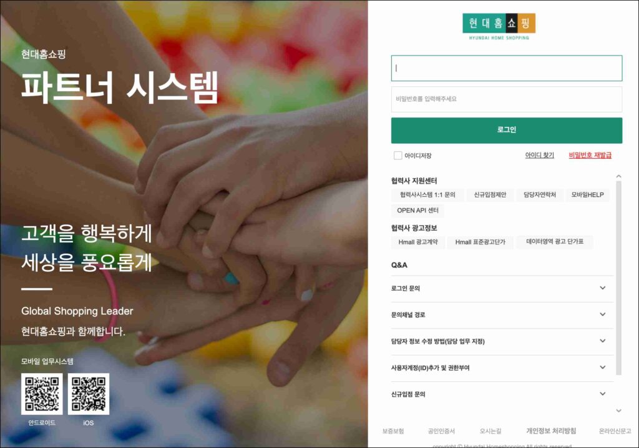Open the 비밀번호 재발급 link
639x448 pixels.
pyautogui.click(x=590, y=156)
